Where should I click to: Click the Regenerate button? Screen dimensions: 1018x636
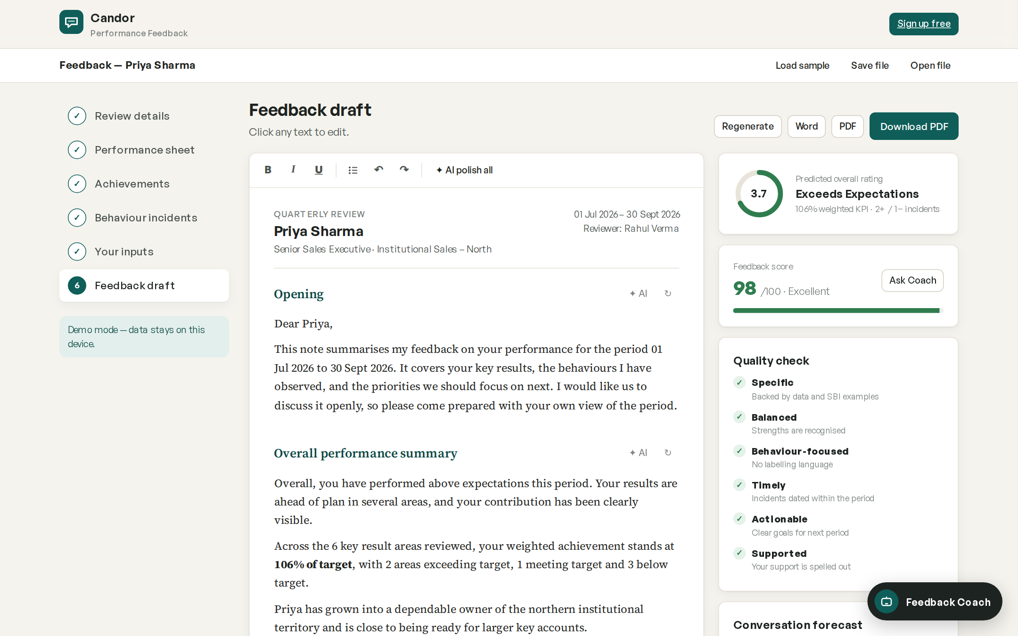pyautogui.click(x=747, y=126)
